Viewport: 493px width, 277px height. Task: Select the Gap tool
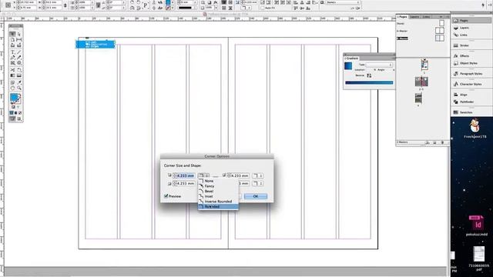18,40
